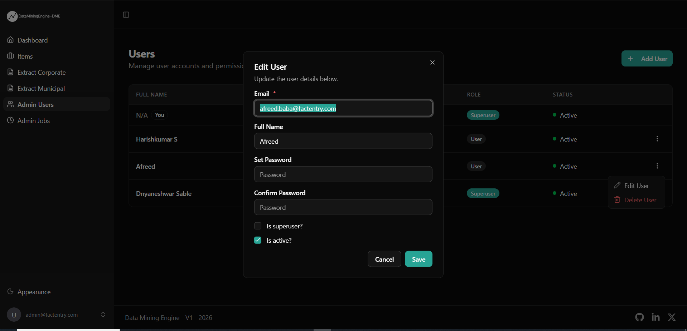Choose Delete User from context menu

pyautogui.click(x=636, y=200)
